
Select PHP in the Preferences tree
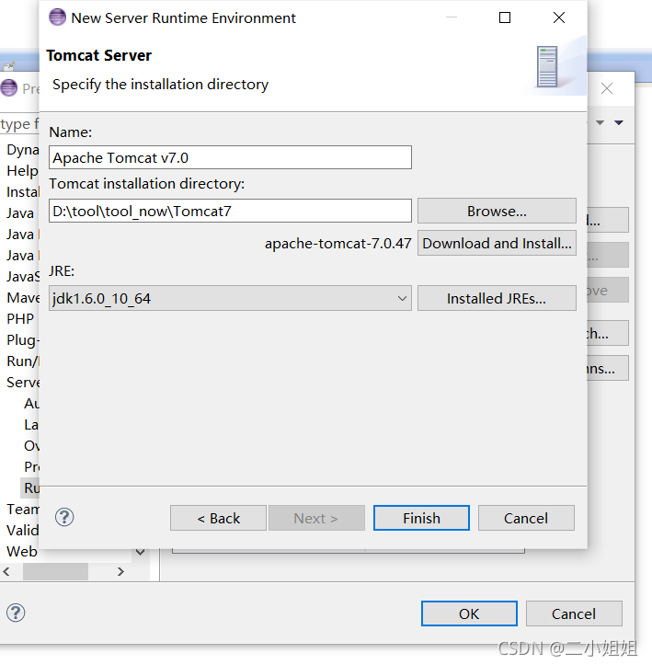click(x=20, y=318)
